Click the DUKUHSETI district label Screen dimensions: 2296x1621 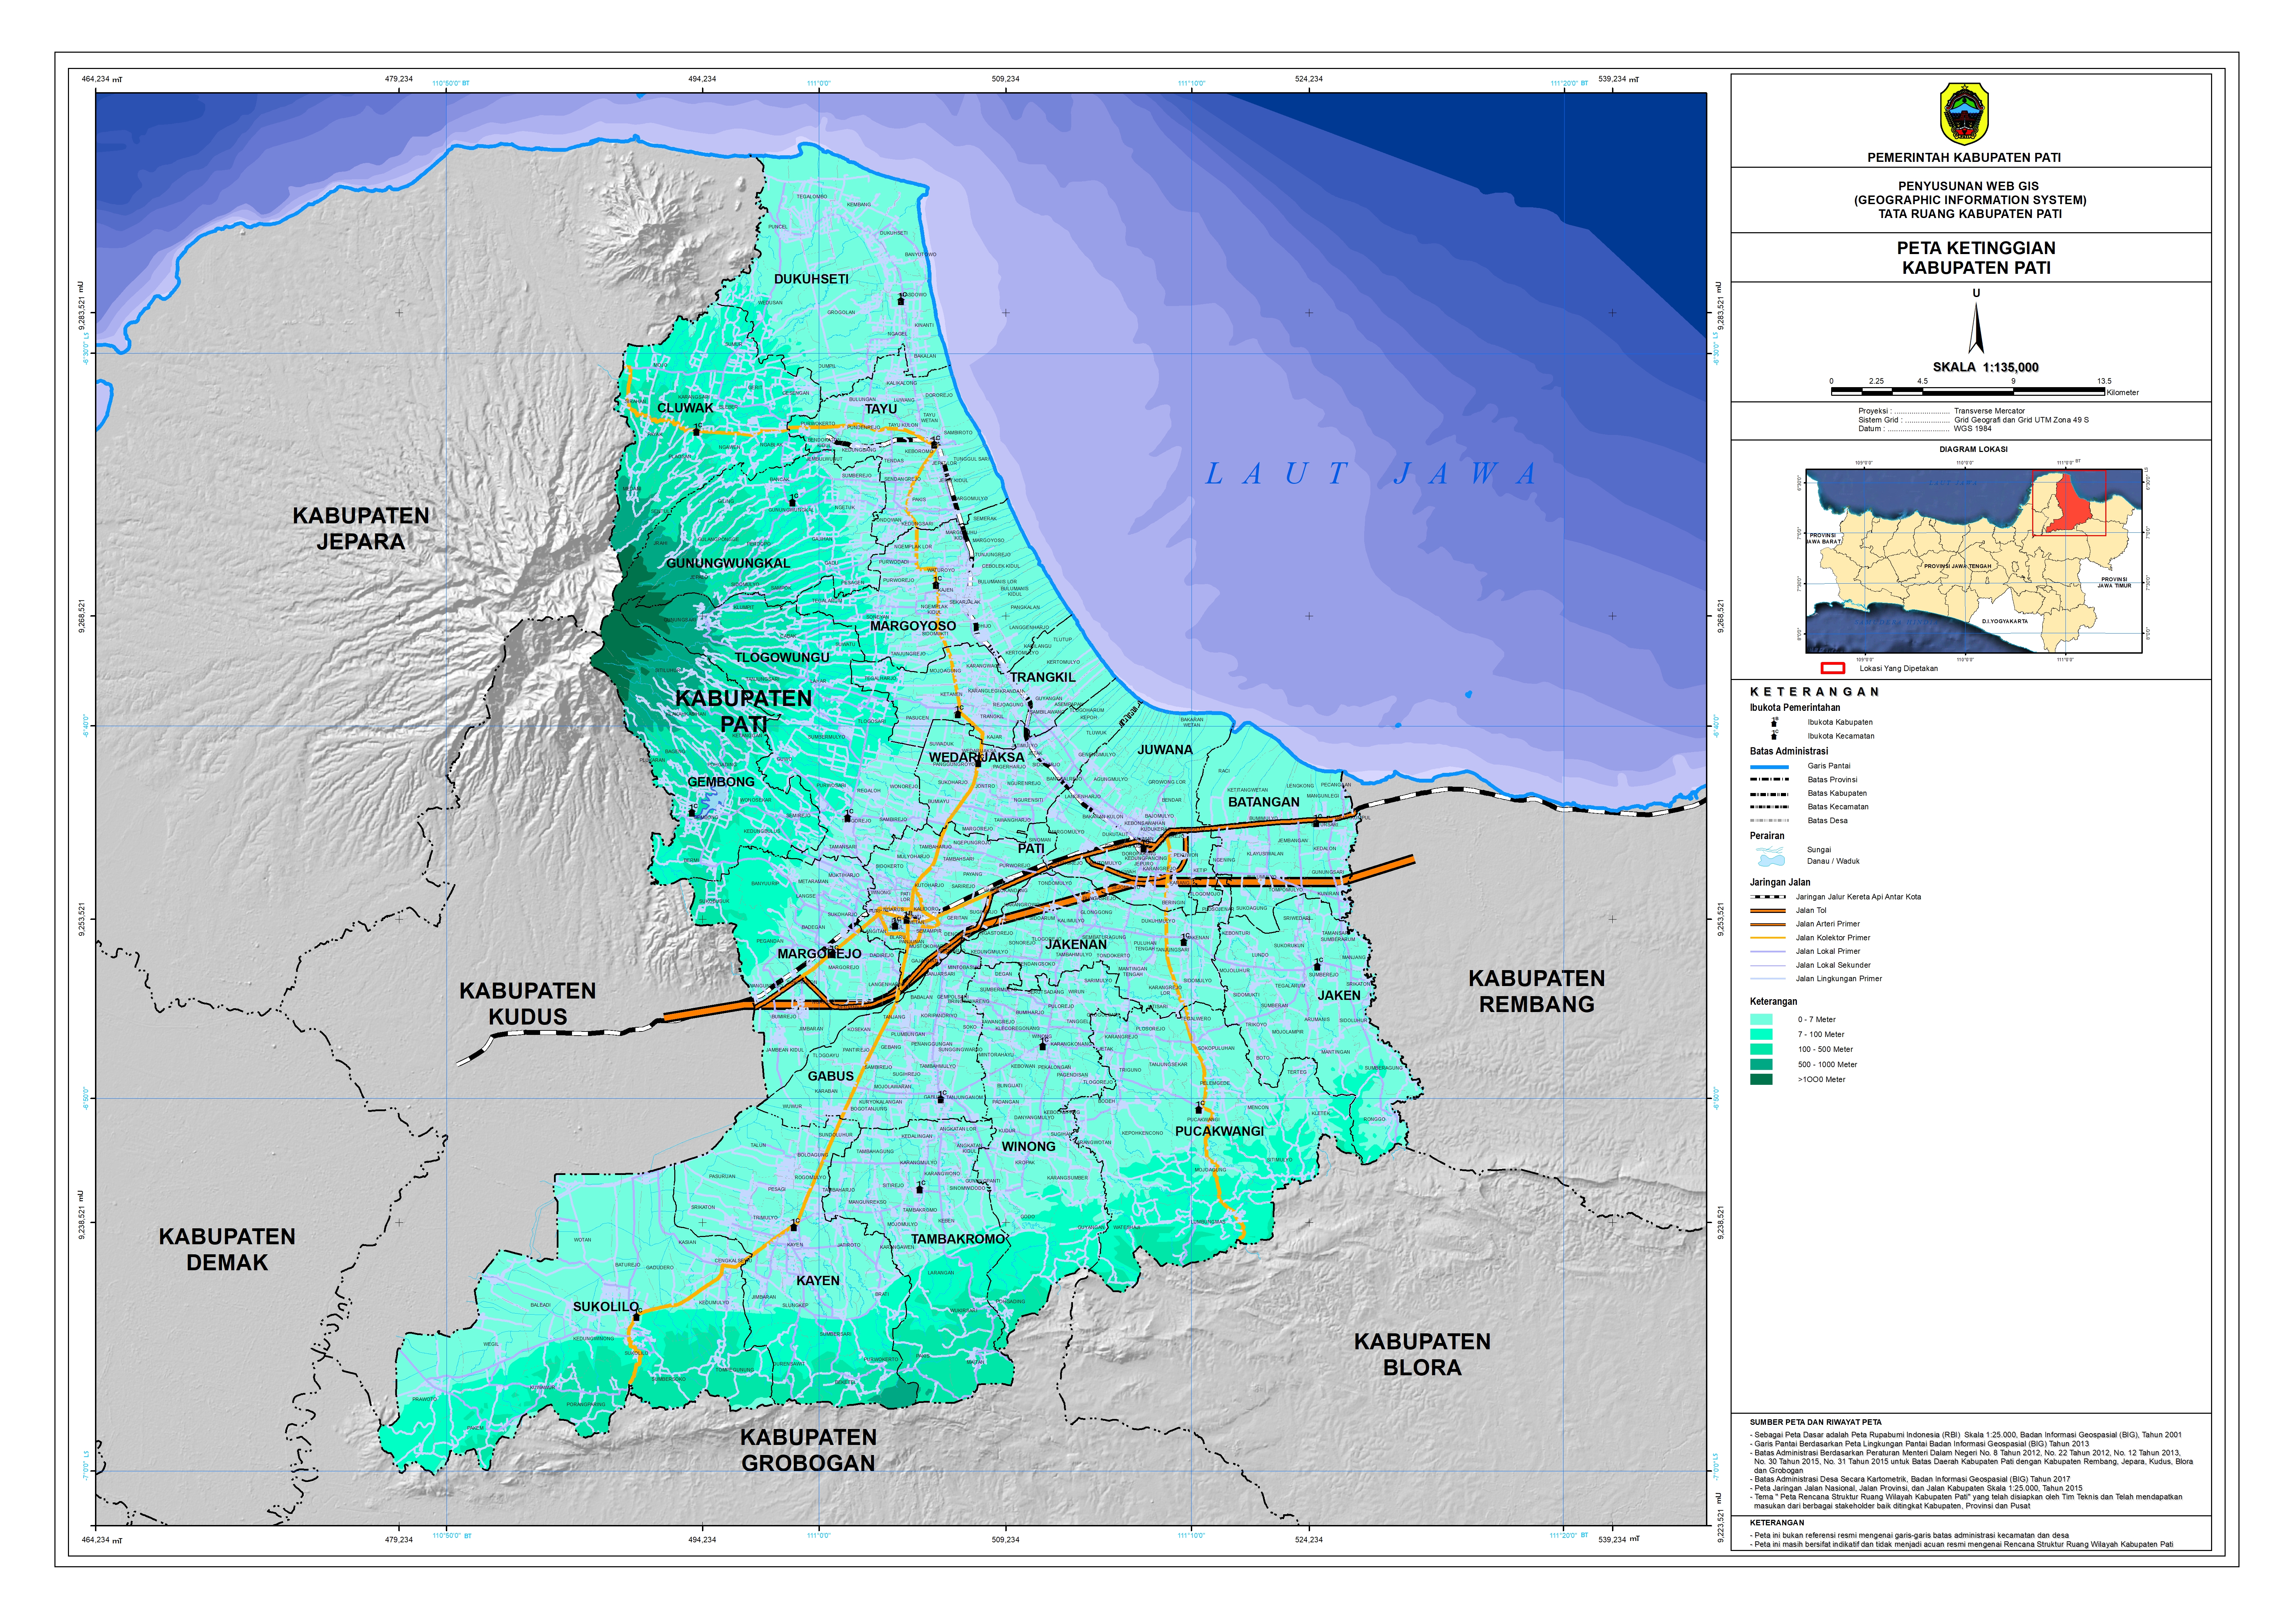point(811,279)
